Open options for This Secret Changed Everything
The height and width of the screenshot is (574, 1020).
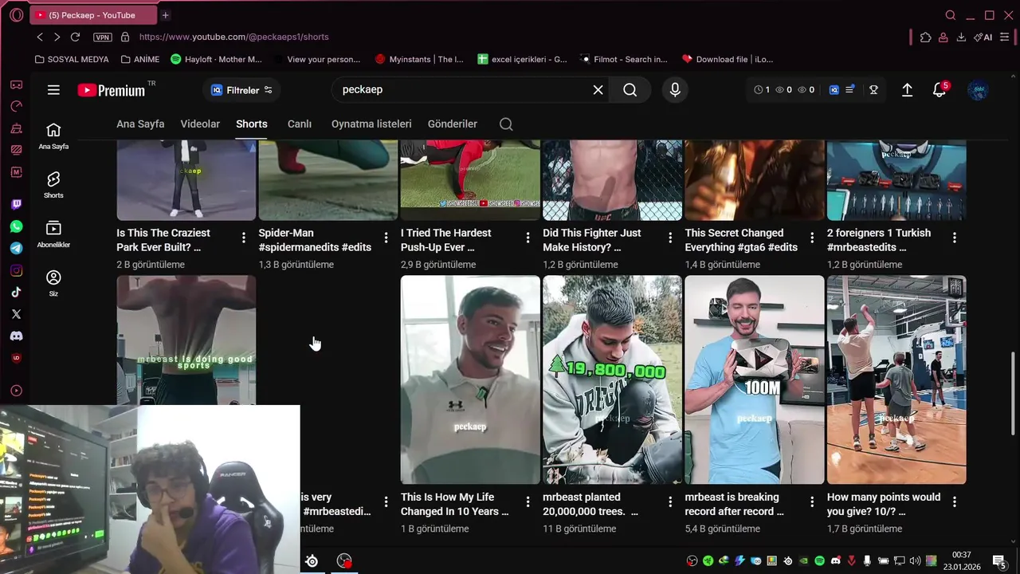point(812,238)
